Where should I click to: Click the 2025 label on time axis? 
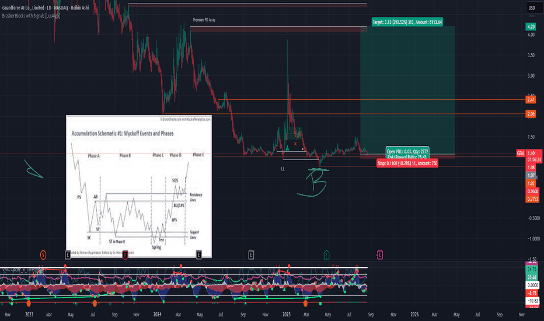point(286,315)
